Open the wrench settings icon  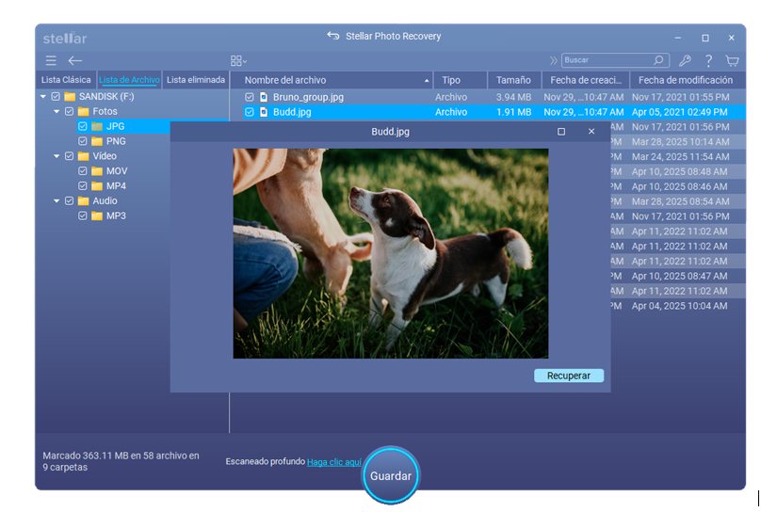(x=685, y=60)
